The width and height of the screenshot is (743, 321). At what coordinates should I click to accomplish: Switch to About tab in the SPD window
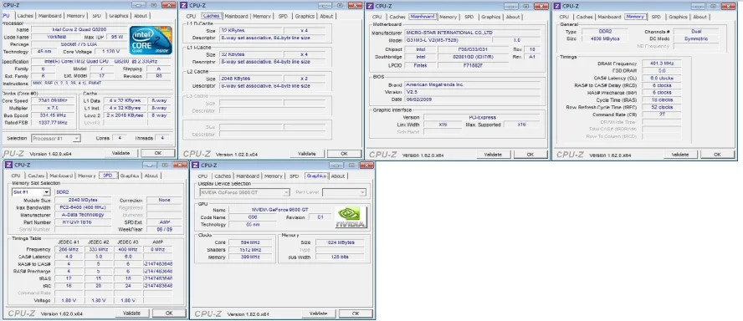tap(151, 176)
